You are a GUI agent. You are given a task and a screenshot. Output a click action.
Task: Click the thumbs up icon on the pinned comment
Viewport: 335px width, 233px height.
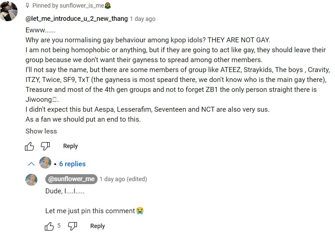(29, 146)
